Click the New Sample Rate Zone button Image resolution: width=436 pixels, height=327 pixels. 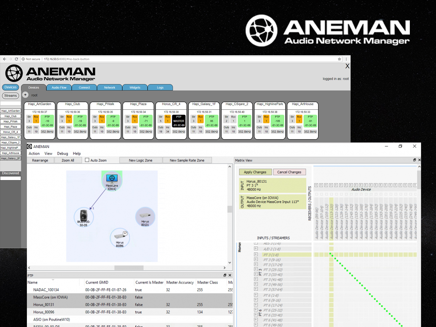(x=187, y=160)
